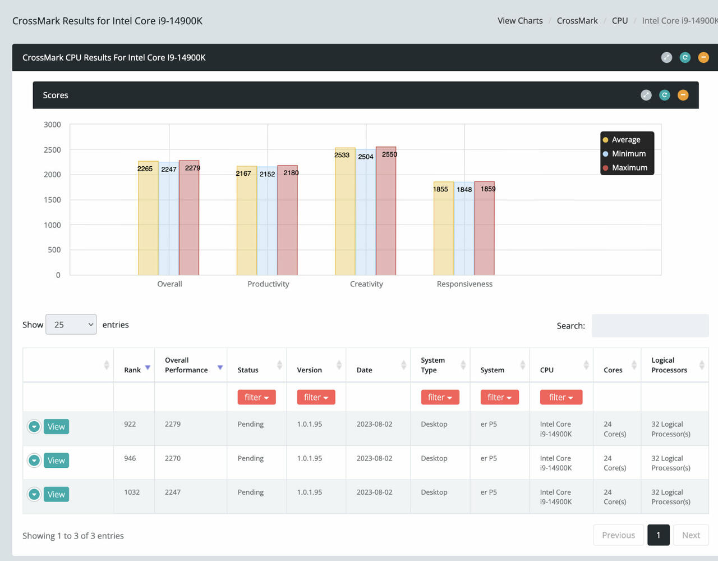Collapse the CrossMark CPU Results panel
718x561 pixels.
(x=703, y=57)
